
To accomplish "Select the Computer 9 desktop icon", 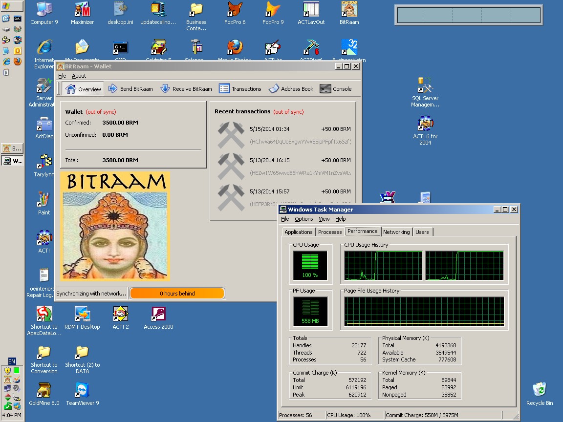I will click(x=44, y=13).
